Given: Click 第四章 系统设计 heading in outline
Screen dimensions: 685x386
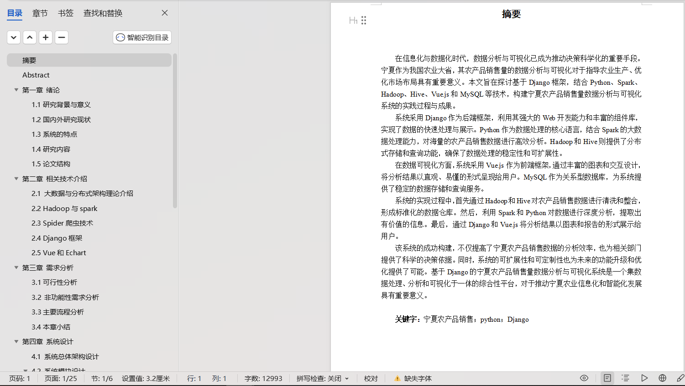Looking at the screenshot, I should [48, 341].
